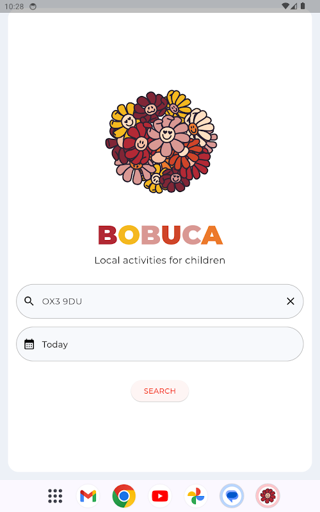Click the battery icon in status bar
The width and height of the screenshot is (320, 512).
pyautogui.click(x=303, y=6)
